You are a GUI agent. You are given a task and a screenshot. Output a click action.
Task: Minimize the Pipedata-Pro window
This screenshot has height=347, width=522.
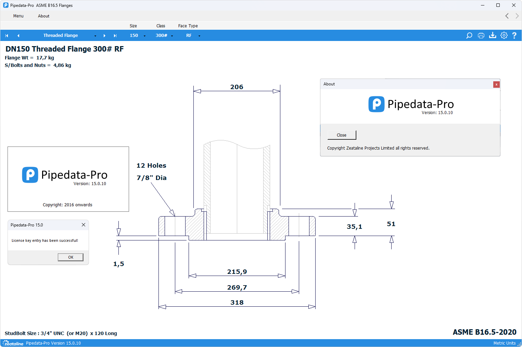(x=483, y=5)
